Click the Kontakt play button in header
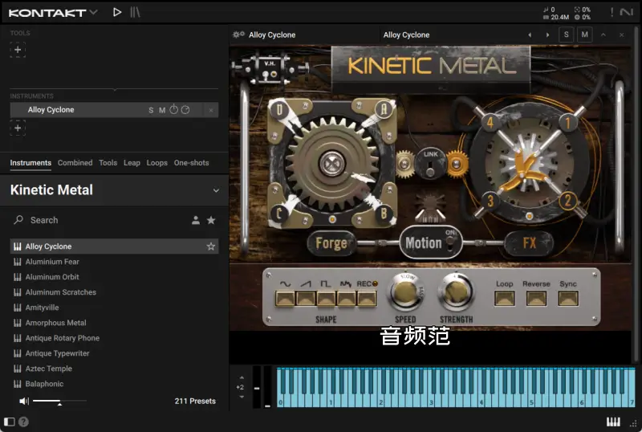Viewport: 642px width, 432px height. [x=117, y=12]
